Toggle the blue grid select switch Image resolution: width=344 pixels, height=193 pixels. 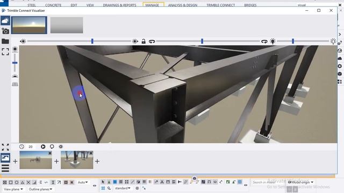coord(240,182)
